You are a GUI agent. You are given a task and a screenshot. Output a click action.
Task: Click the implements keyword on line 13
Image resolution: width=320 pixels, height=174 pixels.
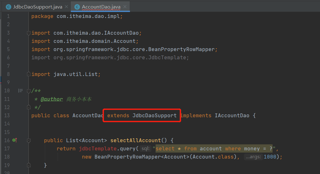click(x=196, y=116)
